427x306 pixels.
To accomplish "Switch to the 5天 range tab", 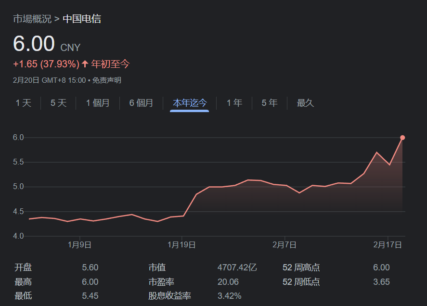I will tap(58, 103).
